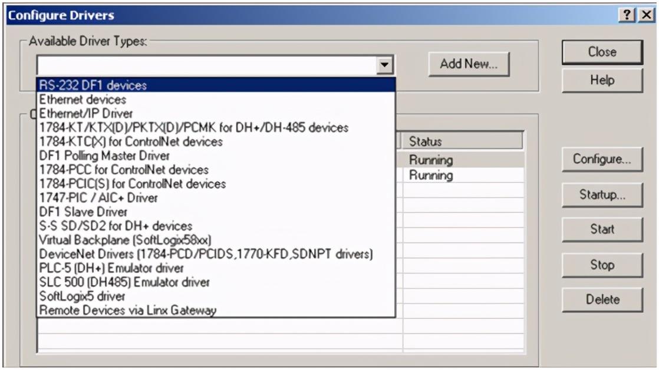Select SLC 500 (DH485) Emulator driver
This screenshot has height=370, width=659.
(216, 282)
